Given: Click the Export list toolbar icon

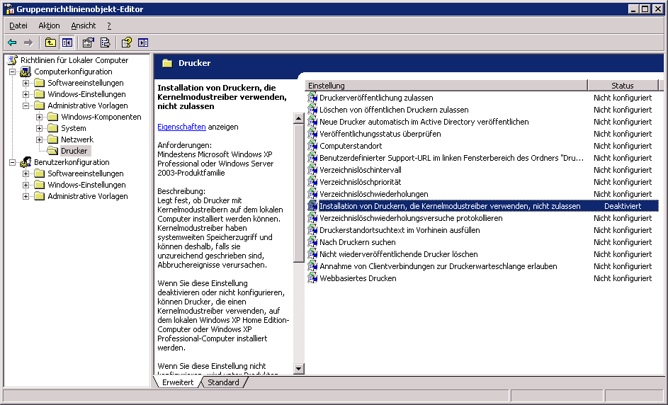Looking at the screenshot, I should coord(106,42).
